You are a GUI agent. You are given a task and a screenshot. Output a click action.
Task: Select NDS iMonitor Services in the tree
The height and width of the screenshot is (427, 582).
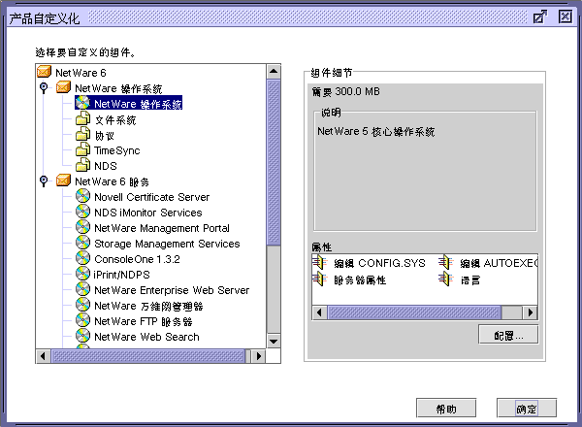pos(148,213)
